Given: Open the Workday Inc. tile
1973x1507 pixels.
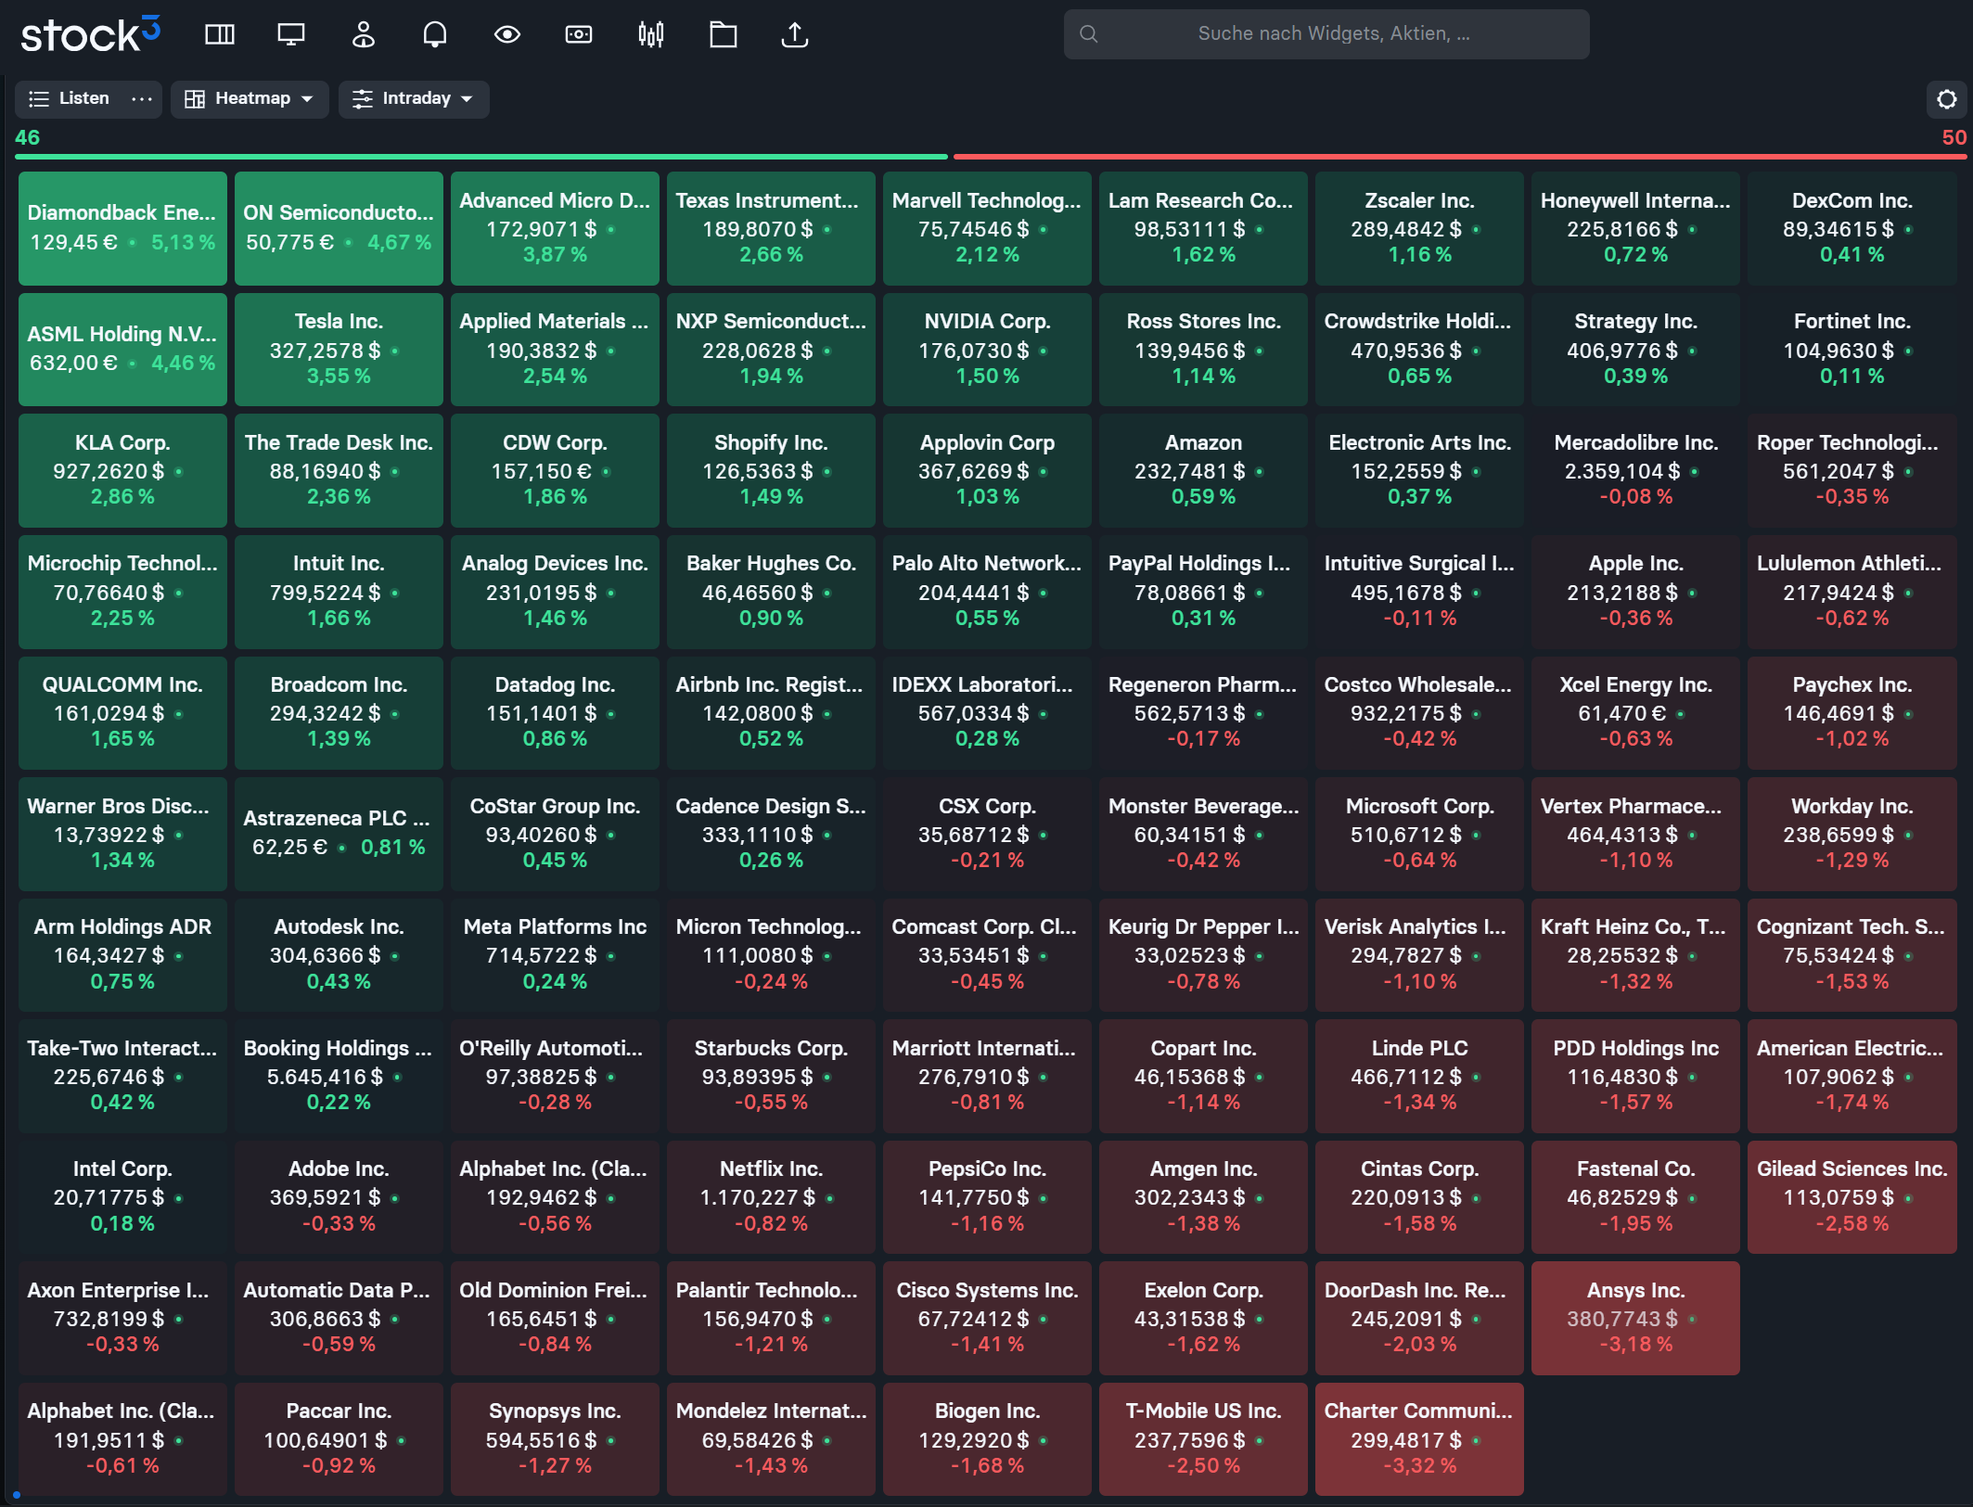Looking at the screenshot, I should tap(1851, 834).
